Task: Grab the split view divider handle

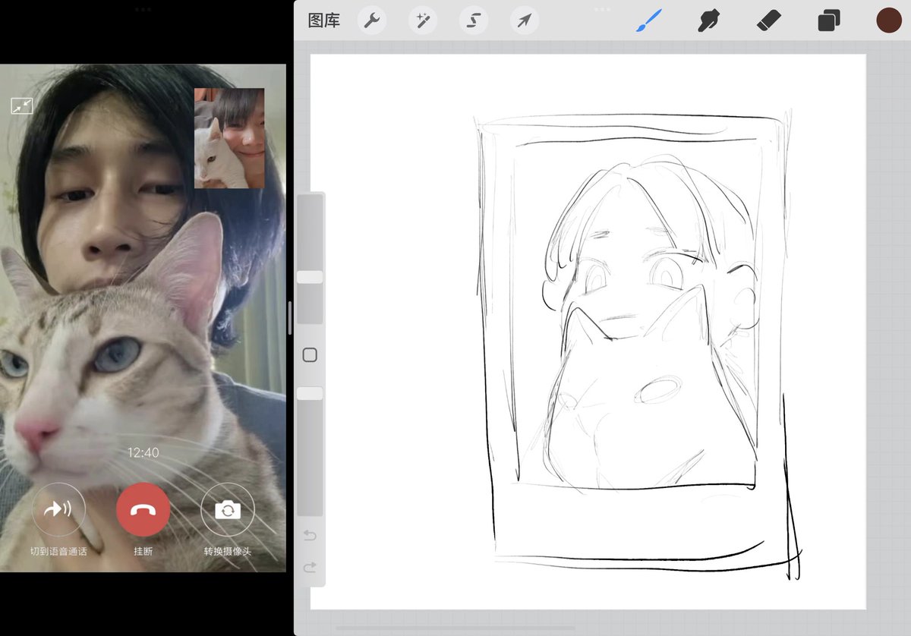Action: (x=290, y=318)
